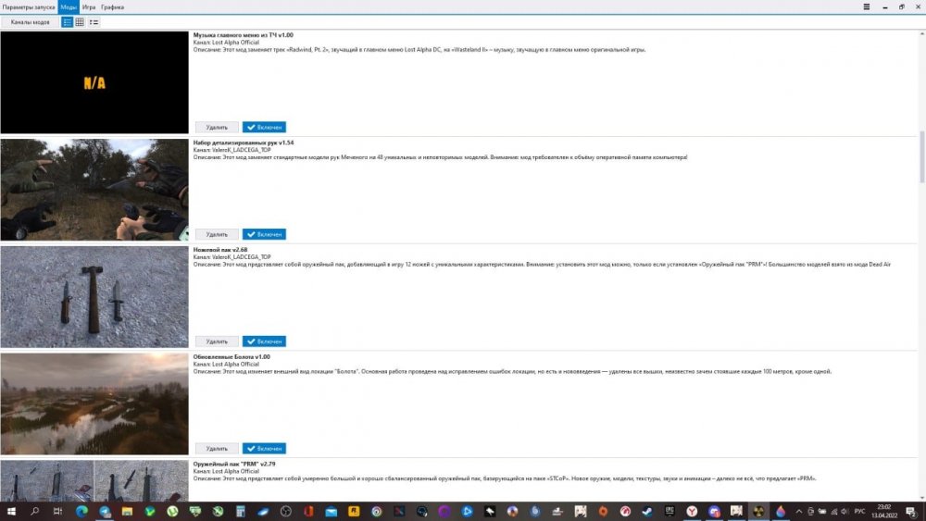Click the vertical scrollbar thumb
Image resolution: width=926 pixels, height=521 pixels.
click(922, 157)
